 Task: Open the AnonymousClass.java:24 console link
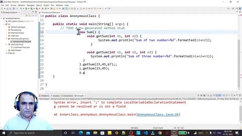click(158, 114)
